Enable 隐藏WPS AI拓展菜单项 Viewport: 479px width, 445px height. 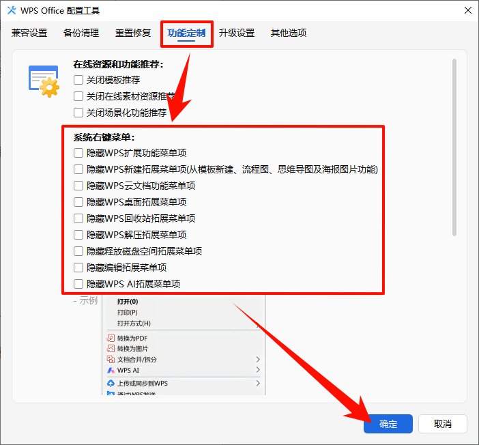point(78,284)
